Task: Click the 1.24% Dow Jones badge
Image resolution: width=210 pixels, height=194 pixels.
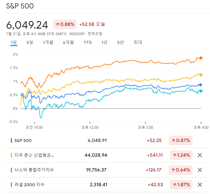Action: tap(181, 155)
